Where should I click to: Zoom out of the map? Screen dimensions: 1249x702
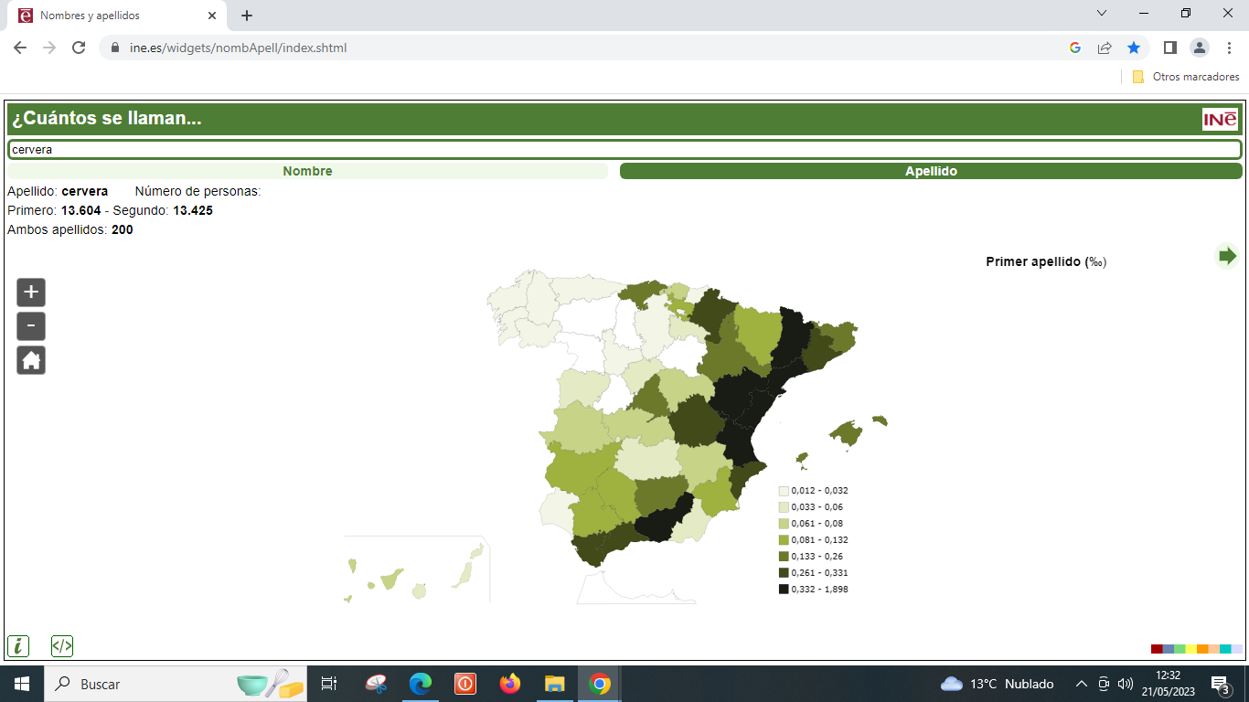point(31,326)
